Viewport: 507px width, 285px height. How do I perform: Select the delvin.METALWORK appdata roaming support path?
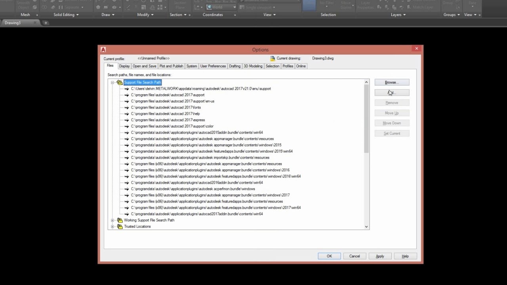coord(201,89)
